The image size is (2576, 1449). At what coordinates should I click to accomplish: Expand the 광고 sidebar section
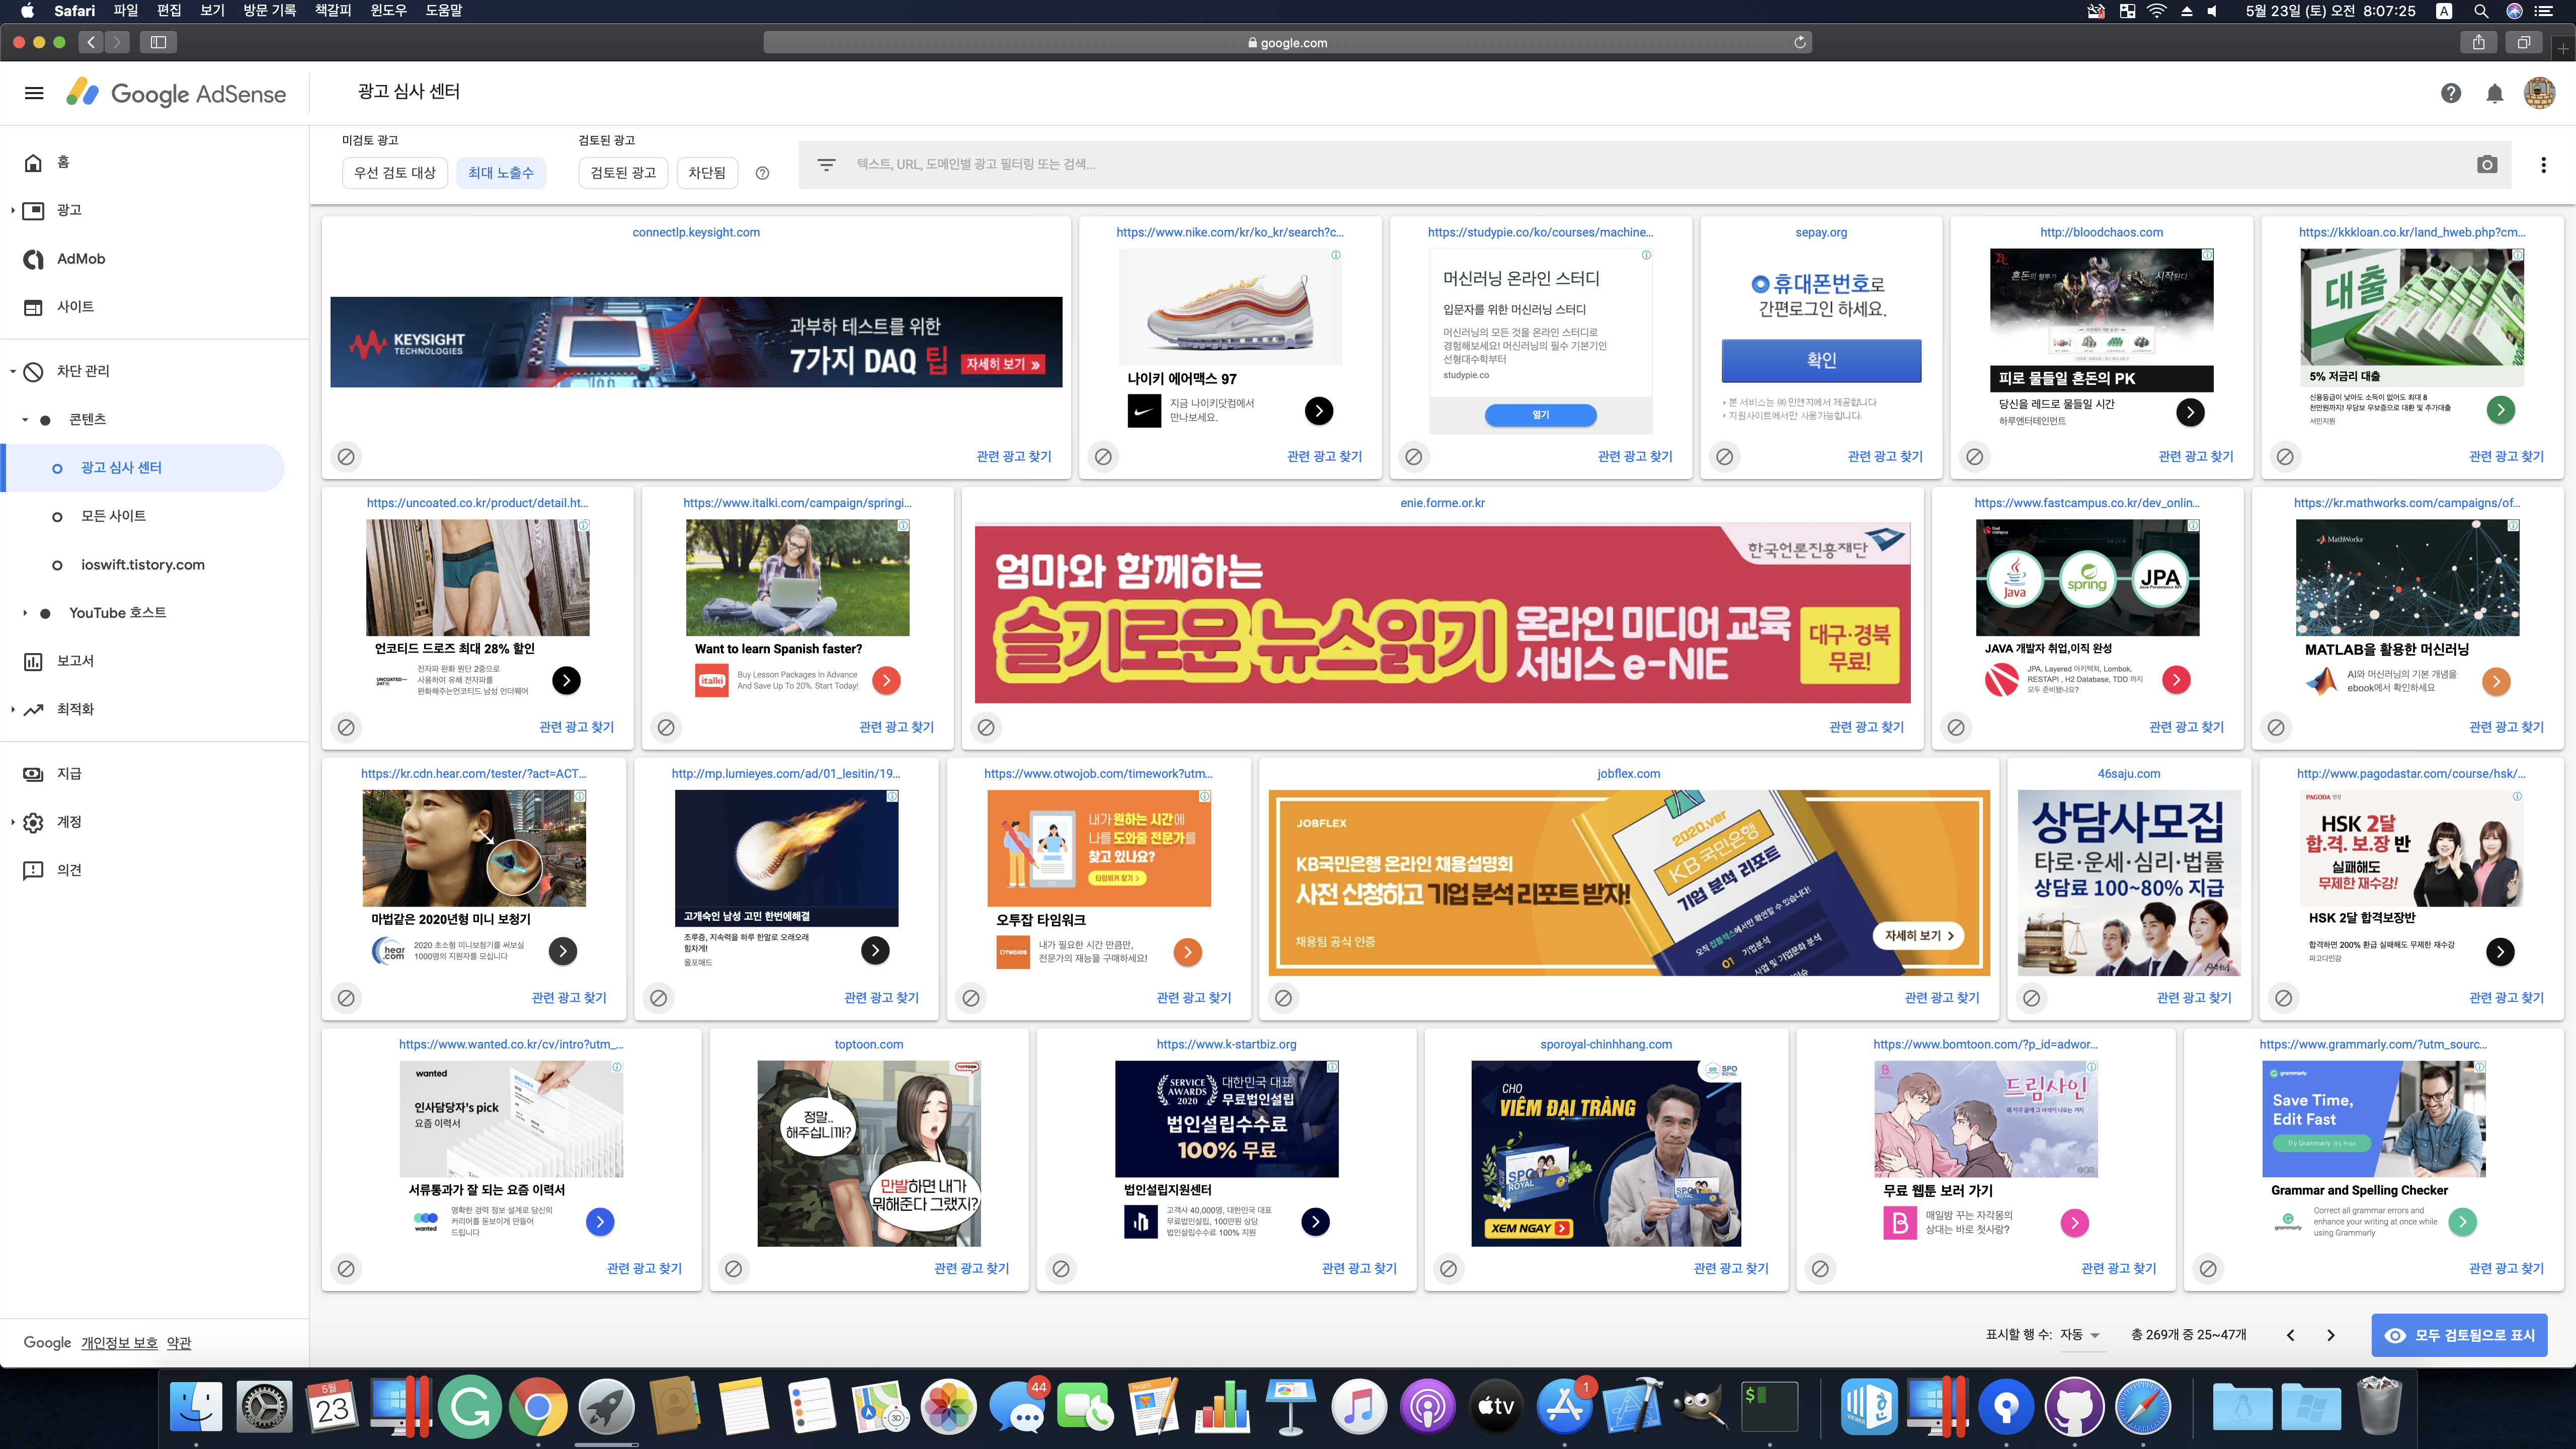tap(12, 210)
